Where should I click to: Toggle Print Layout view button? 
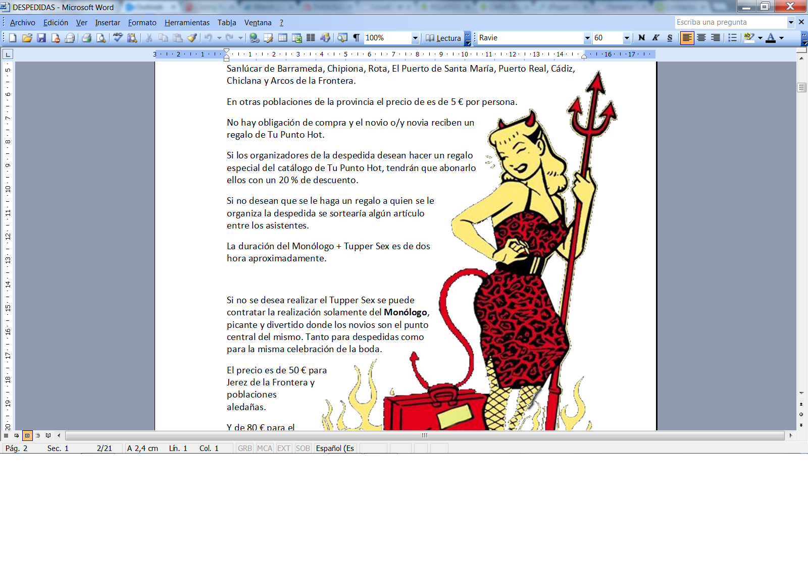[27, 435]
